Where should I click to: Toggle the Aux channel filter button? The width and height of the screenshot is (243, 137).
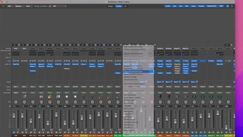(181, 6)
